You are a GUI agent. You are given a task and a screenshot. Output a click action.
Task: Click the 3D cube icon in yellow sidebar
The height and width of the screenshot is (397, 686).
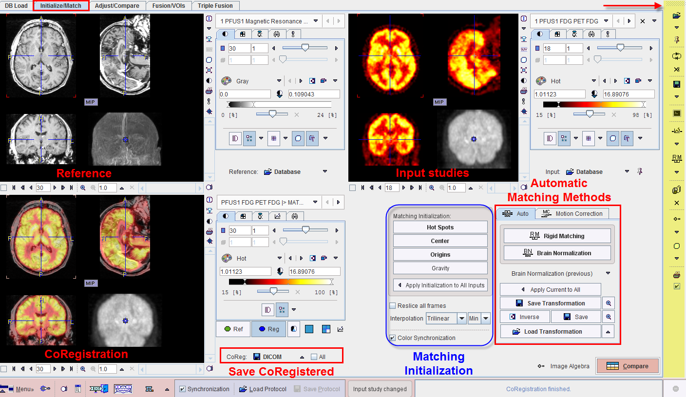point(676,190)
